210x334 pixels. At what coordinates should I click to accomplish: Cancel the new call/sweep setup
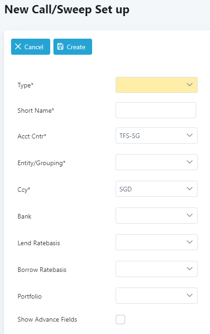pos(30,46)
